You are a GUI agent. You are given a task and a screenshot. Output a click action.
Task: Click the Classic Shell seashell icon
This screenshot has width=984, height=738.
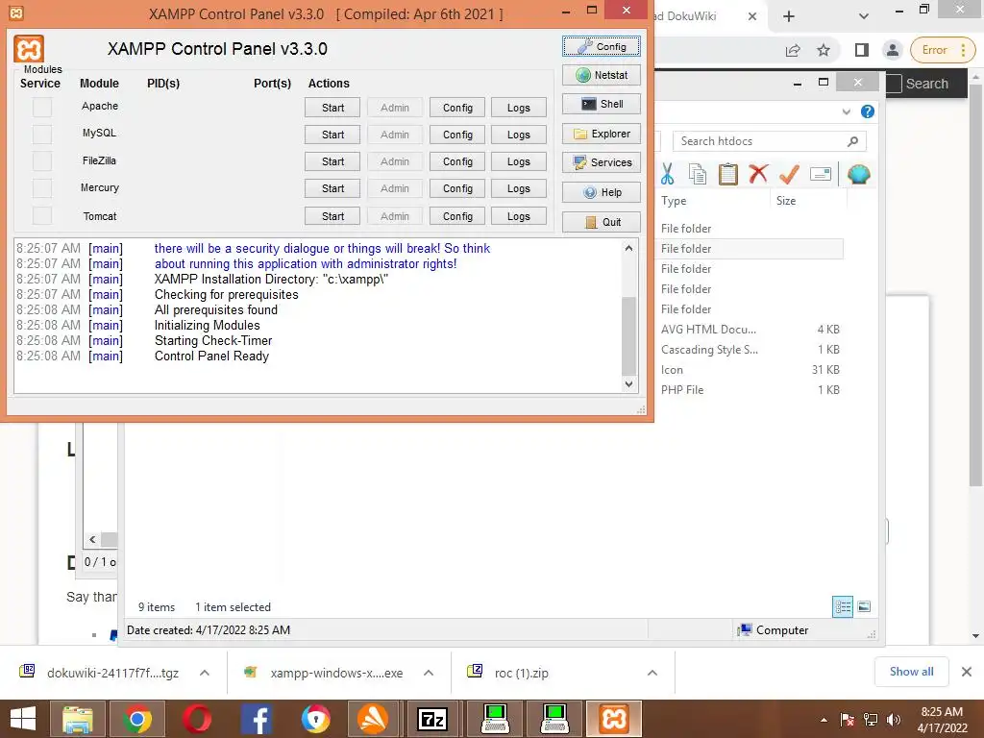pos(858,174)
